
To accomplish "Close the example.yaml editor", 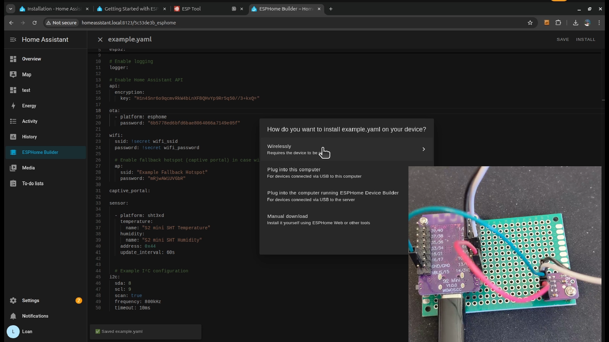I will coord(100,40).
